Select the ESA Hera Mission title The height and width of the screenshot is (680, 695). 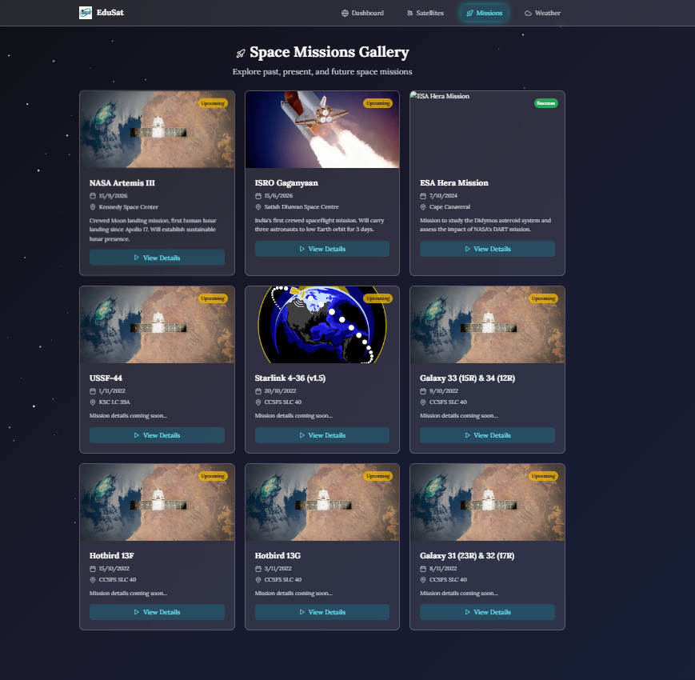[x=454, y=183]
